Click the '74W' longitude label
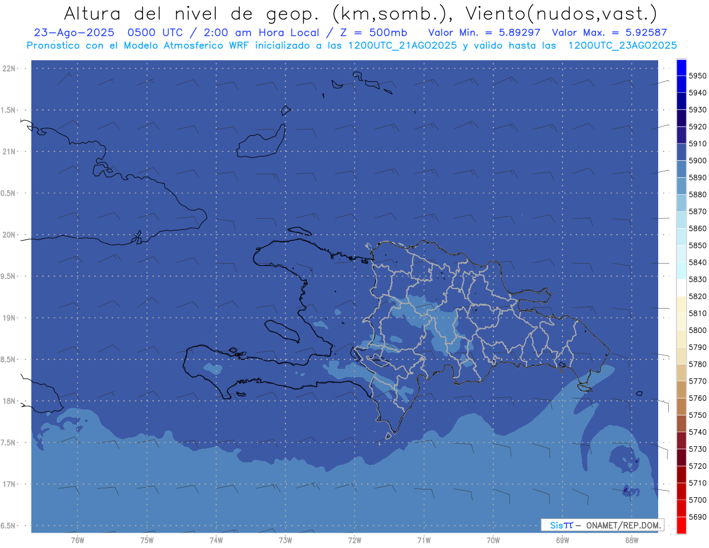 216,540
